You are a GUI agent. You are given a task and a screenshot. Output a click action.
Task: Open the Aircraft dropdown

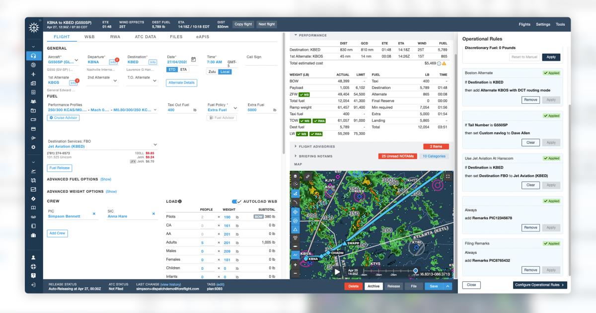[76, 61]
